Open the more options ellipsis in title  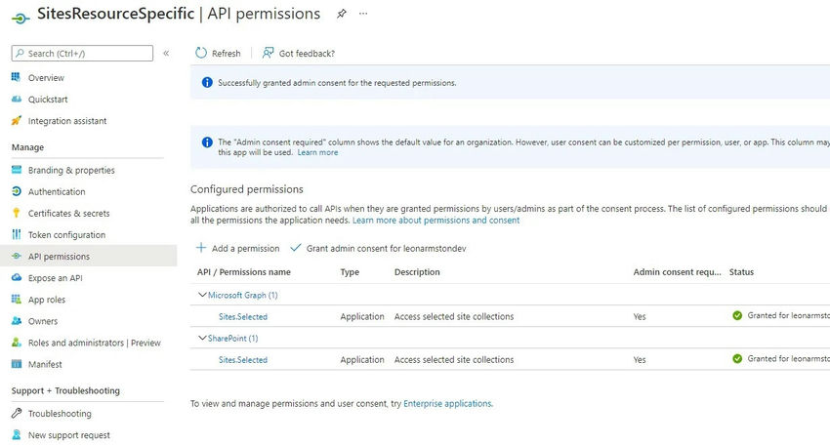363,14
